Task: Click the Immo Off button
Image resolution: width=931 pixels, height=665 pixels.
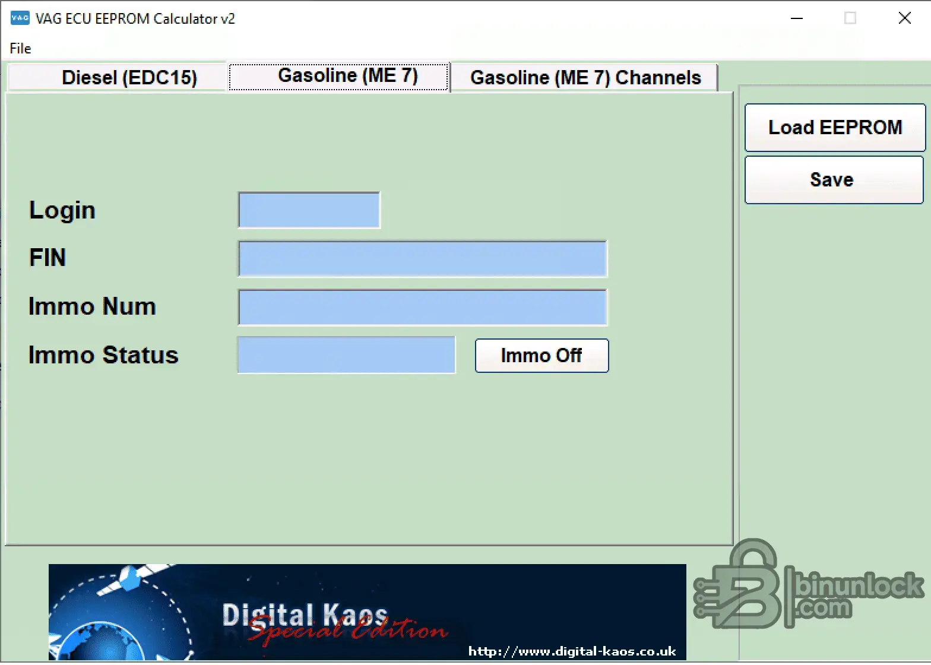Action: pyautogui.click(x=541, y=355)
